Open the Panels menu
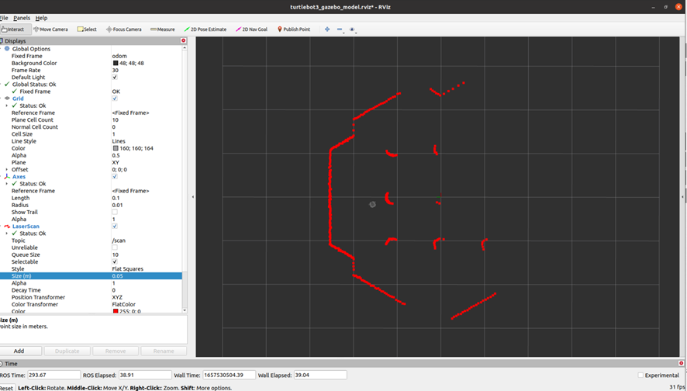The width and height of the screenshot is (687, 391). pos(22,18)
